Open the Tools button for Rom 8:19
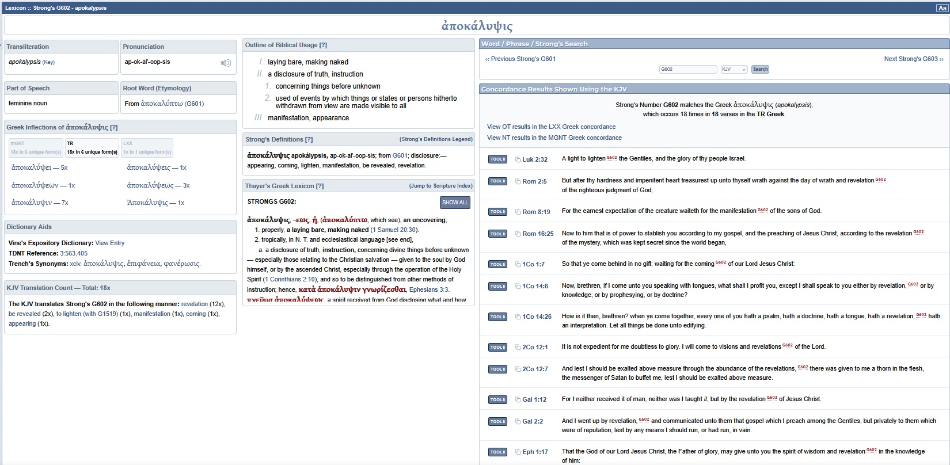950x465 pixels. coord(497,212)
